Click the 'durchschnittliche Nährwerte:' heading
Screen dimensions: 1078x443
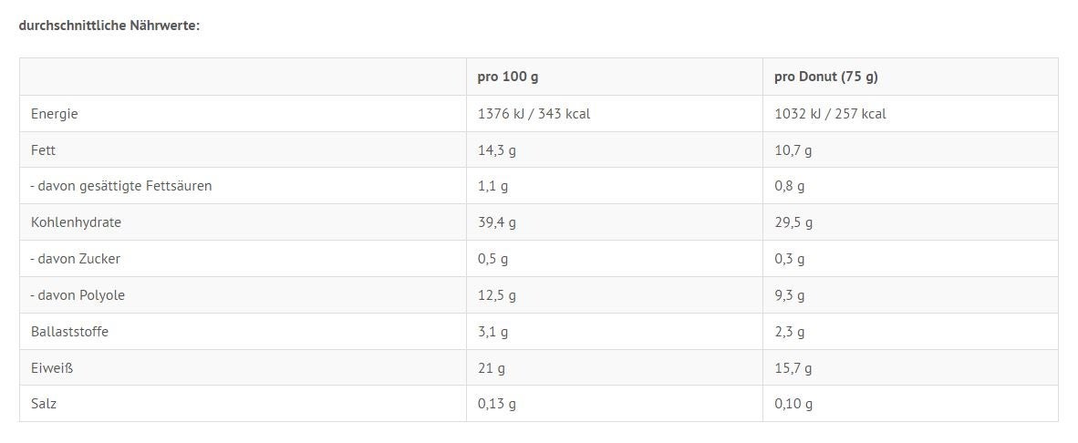point(109,26)
